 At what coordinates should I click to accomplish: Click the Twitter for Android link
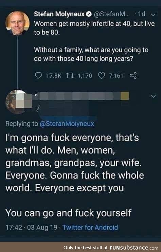[x=90, y=227]
